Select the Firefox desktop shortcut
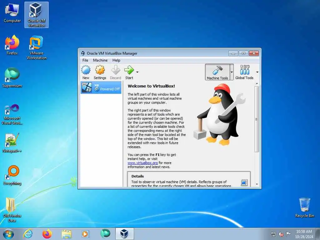 click(12, 45)
